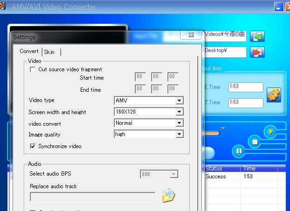Open the Select audio BPS dropdown
This screenshot has height=211, width=290.
point(173,174)
